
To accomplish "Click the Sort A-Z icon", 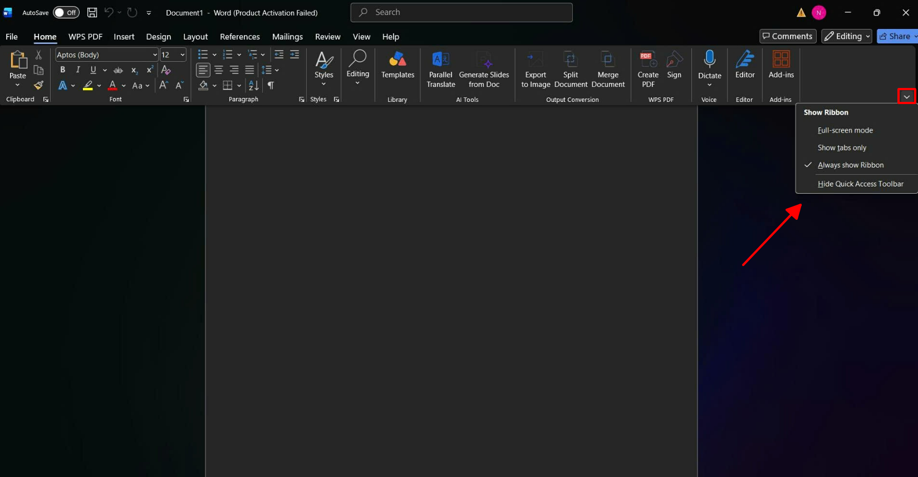I will click(254, 85).
